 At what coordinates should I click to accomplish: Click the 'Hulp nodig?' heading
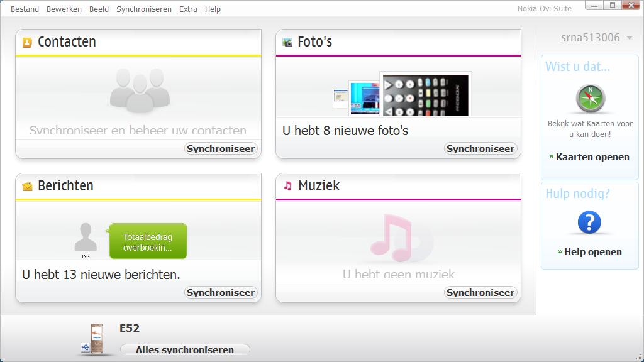pos(577,194)
